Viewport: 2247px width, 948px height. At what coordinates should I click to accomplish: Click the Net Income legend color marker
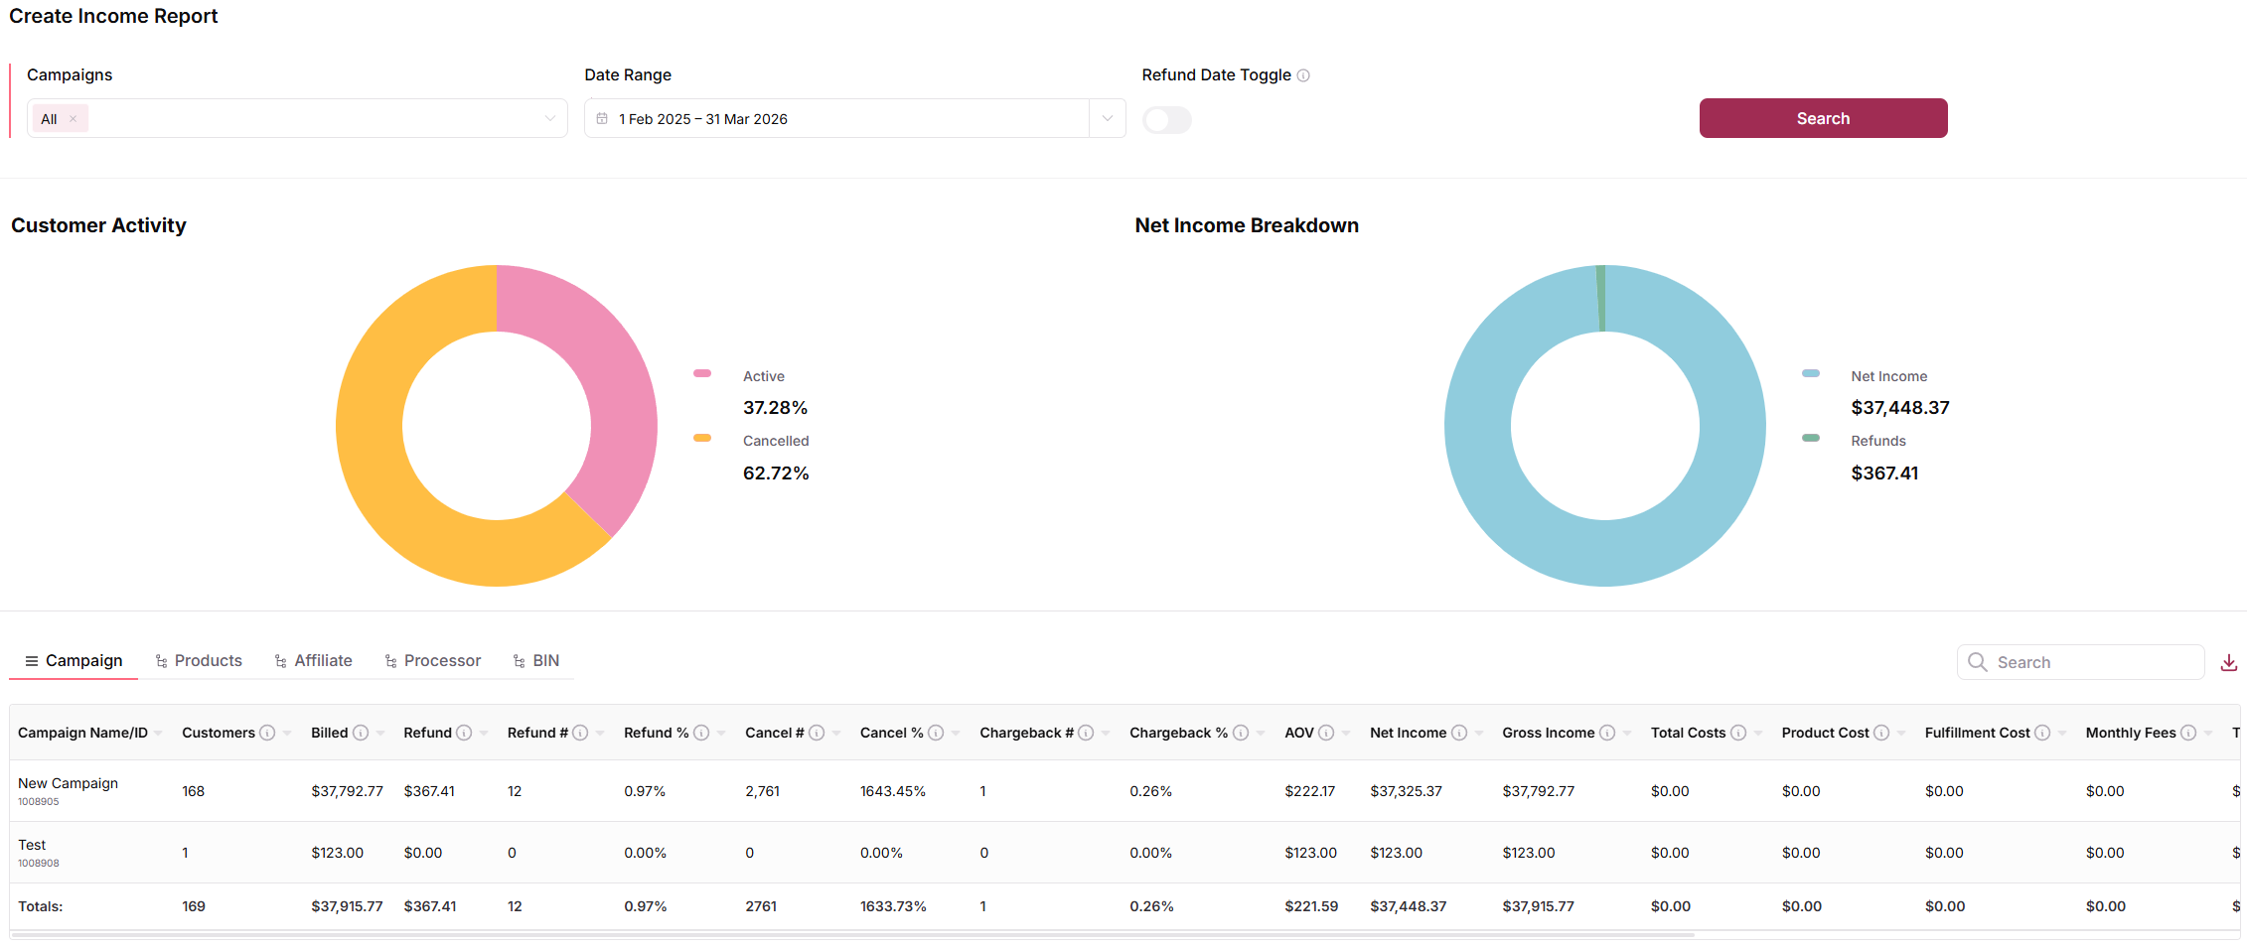[1811, 373]
